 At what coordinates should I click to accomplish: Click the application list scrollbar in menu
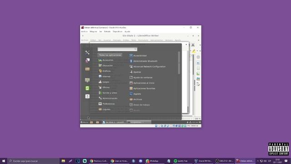pos(179,63)
